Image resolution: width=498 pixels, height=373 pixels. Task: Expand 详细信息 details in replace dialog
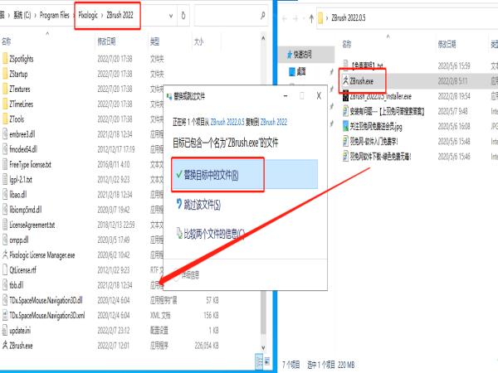pos(187,275)
